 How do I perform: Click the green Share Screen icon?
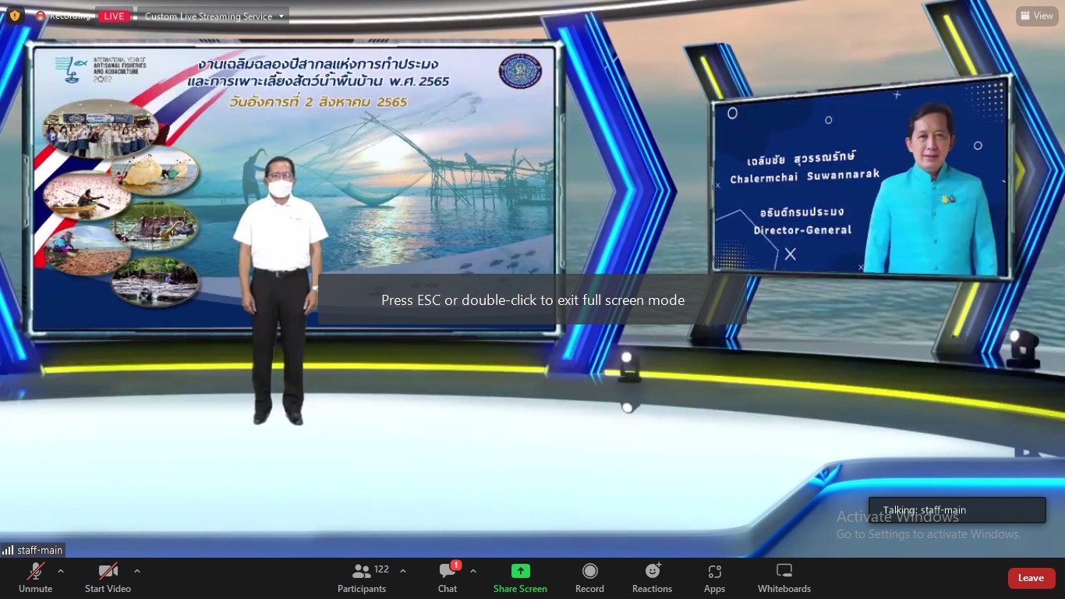tap(520, 572)
